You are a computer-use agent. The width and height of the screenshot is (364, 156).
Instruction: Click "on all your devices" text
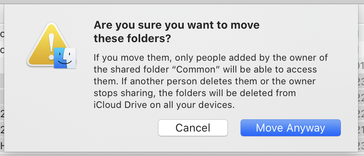click(x=191, y=105)
